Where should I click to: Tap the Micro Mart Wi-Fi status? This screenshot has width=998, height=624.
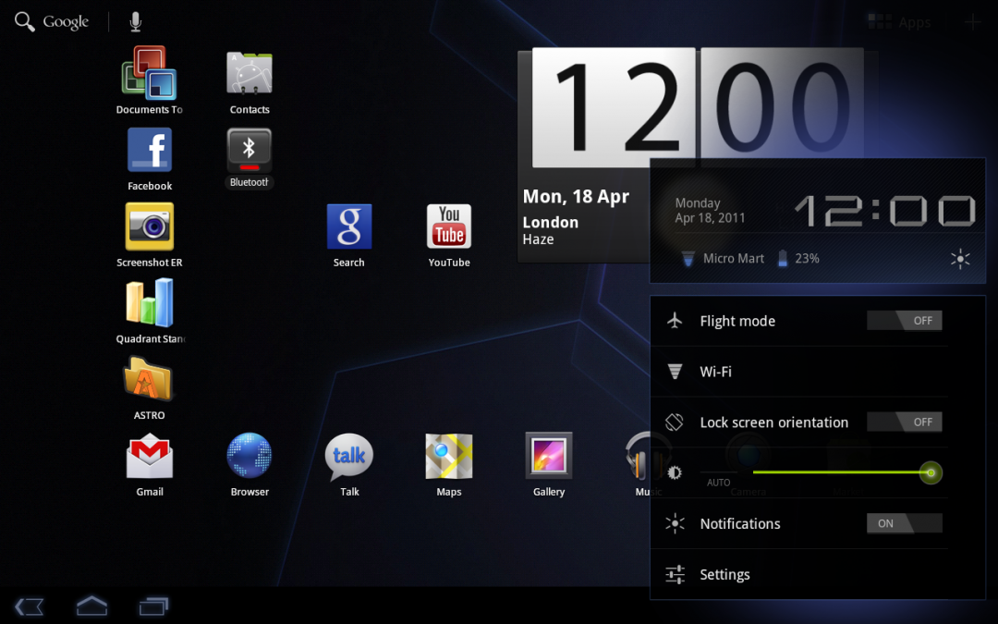tap(723, 259)
